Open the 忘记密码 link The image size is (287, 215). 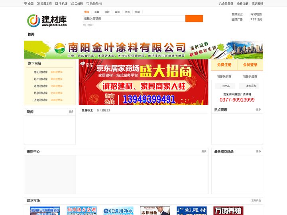pos(258,4)
